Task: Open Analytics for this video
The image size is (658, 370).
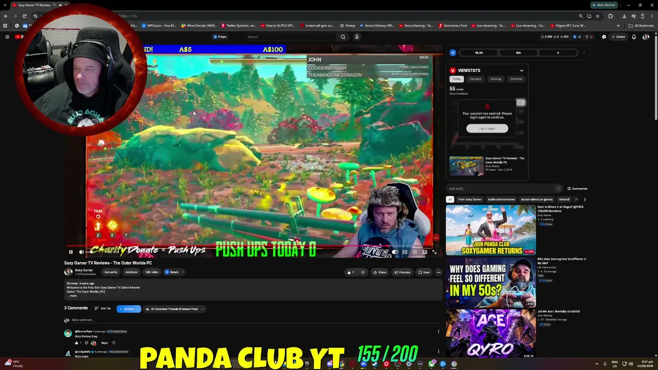Action: (x=132, y=272)
